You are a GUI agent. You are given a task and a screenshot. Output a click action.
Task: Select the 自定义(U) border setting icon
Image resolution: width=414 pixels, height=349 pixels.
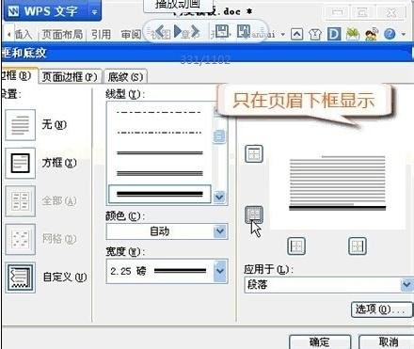[21, 278]
